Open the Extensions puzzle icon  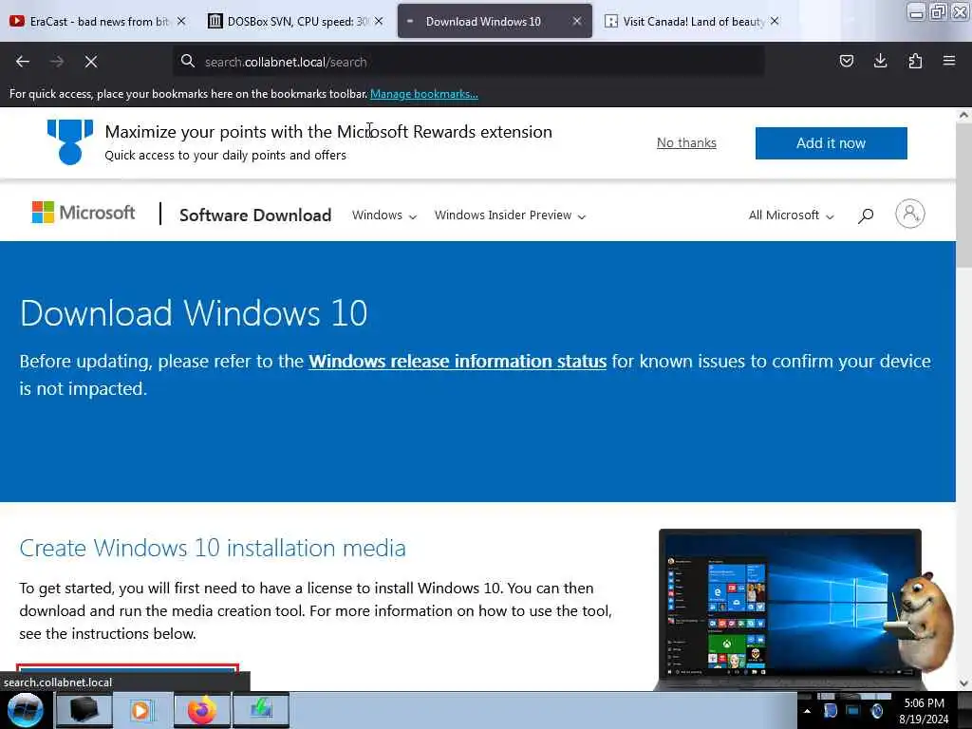coord(915,61)
